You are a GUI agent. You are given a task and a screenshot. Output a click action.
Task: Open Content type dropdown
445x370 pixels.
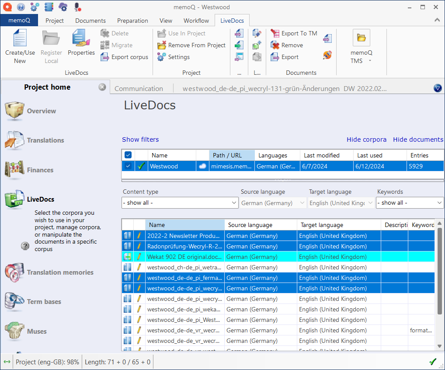click(180, 203)
